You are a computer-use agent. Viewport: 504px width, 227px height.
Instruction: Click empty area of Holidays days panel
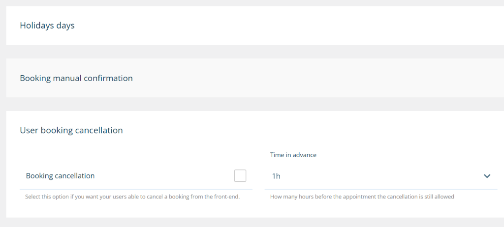tap(295, 26)
